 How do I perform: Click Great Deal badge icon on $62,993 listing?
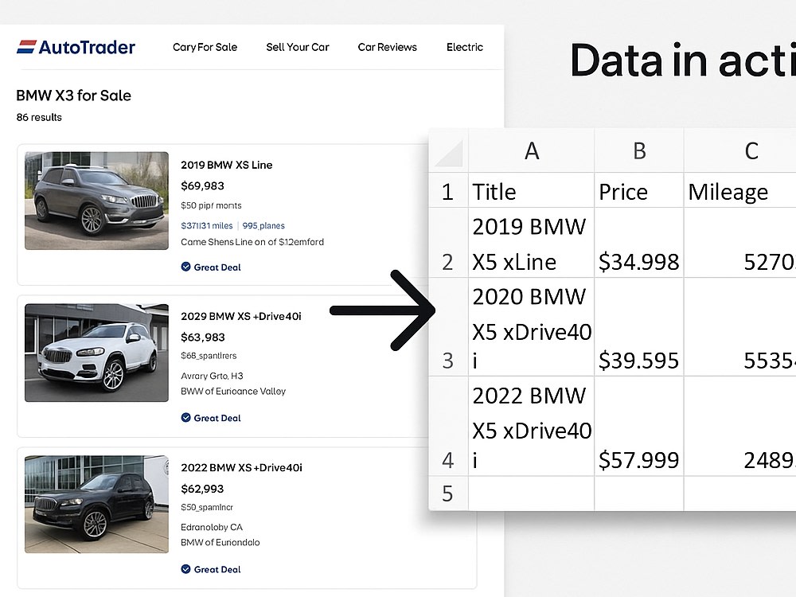pos(185,568)
